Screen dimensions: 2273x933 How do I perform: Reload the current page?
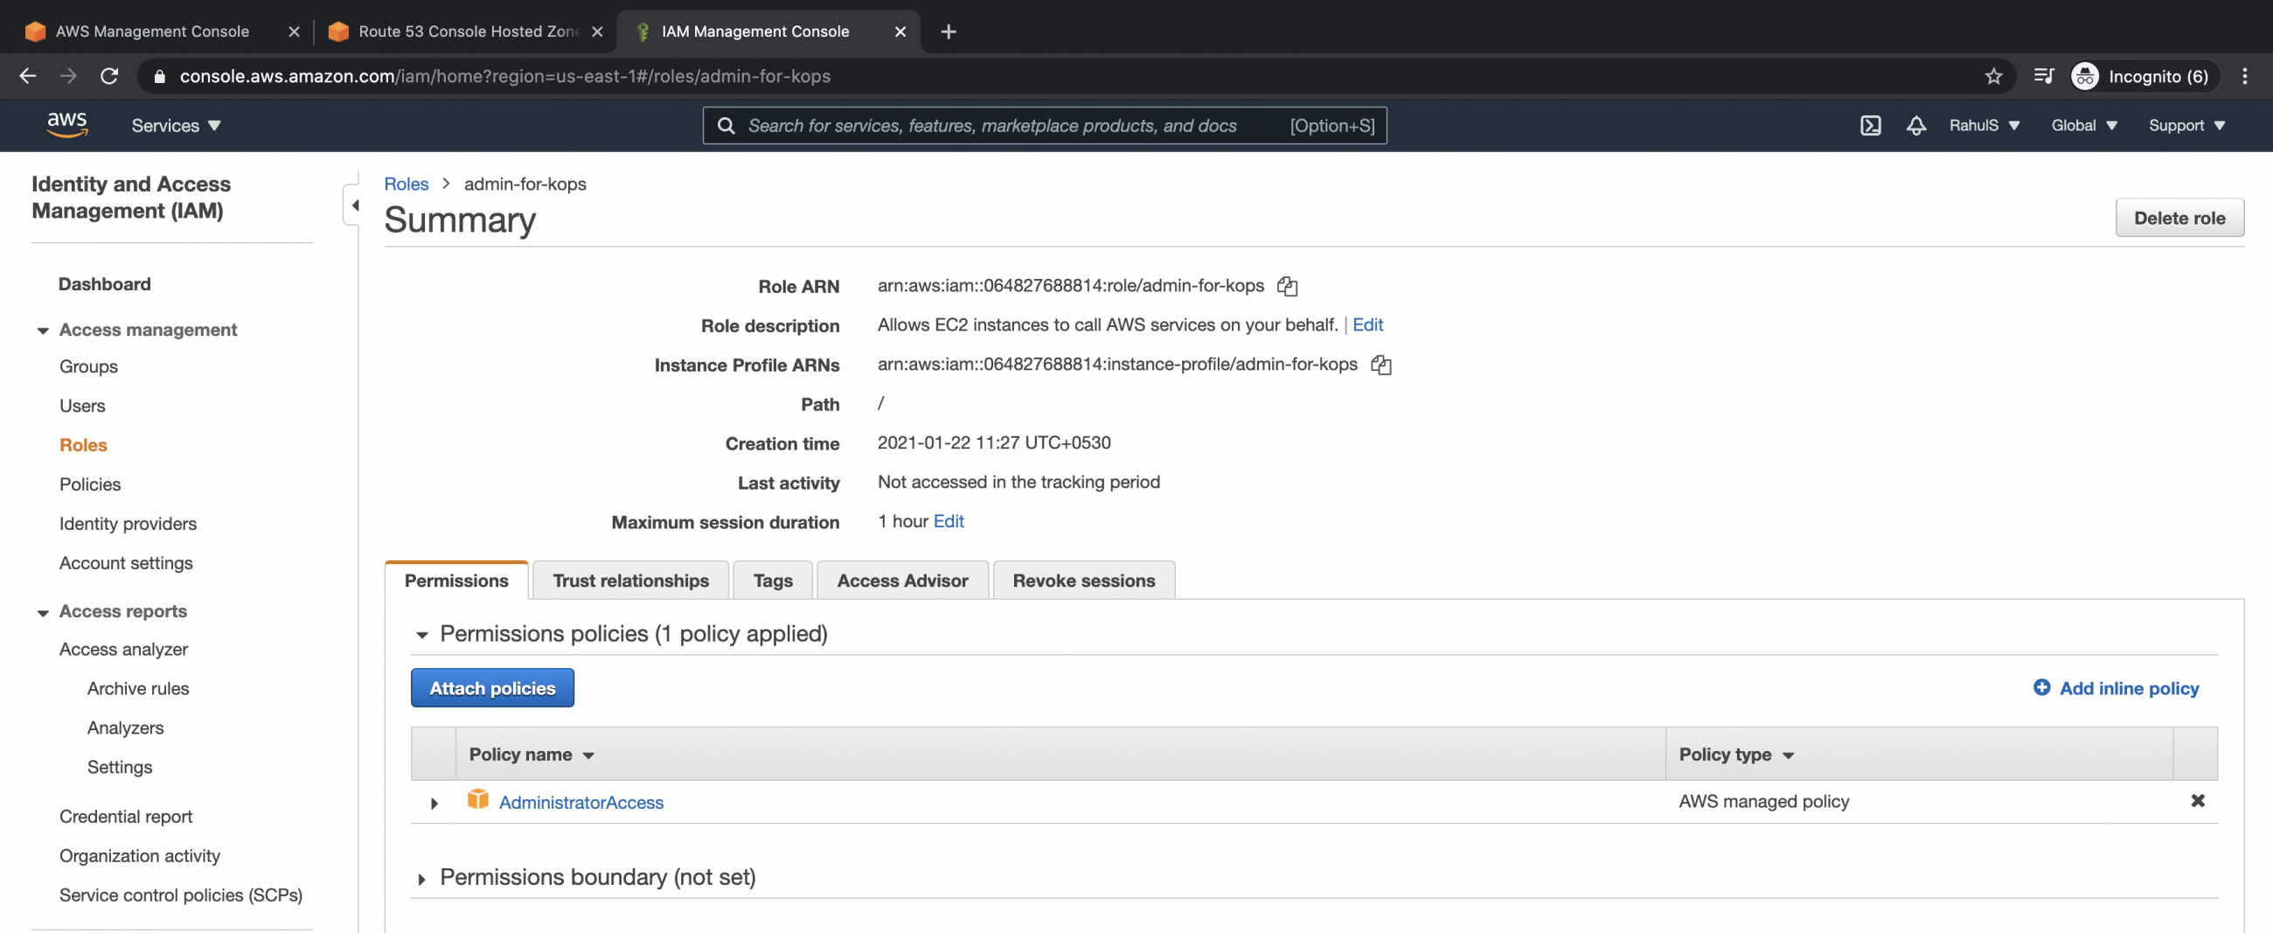109,76
